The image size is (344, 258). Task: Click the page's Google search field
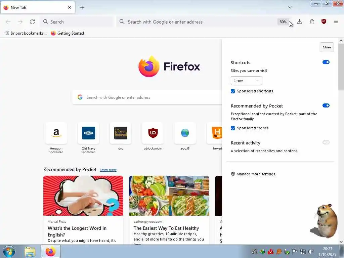pos(147,97)
